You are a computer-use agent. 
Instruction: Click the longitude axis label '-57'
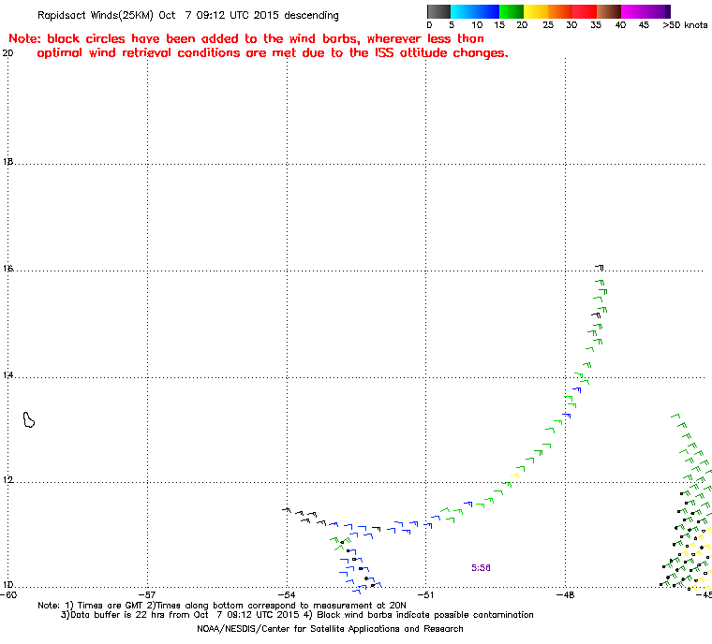coord(147,594)
